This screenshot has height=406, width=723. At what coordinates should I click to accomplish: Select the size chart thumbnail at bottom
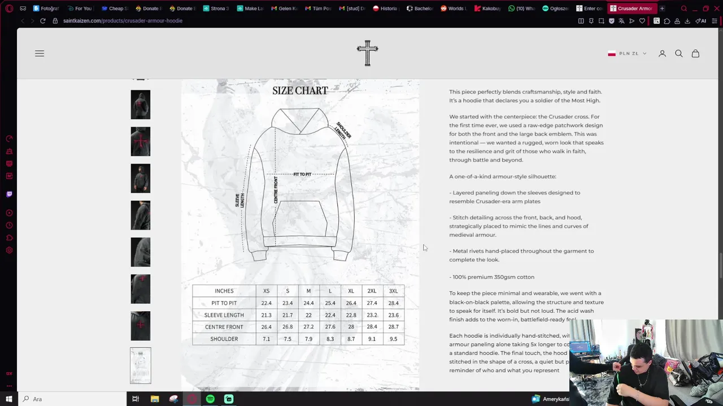click(x=141, y=366)
